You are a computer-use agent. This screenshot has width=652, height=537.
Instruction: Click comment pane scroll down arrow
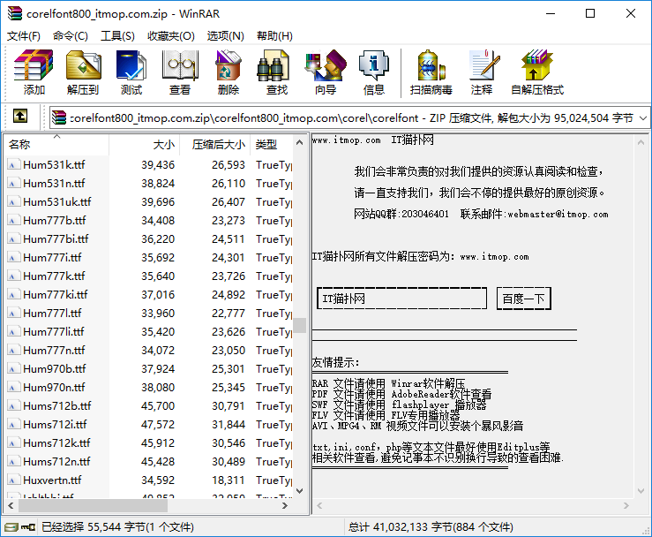tap(641, 491)
